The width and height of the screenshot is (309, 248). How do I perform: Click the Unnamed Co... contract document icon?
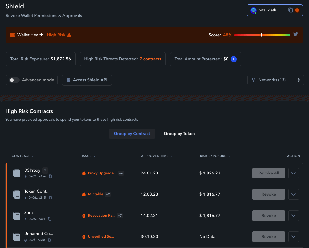point(17,237)
